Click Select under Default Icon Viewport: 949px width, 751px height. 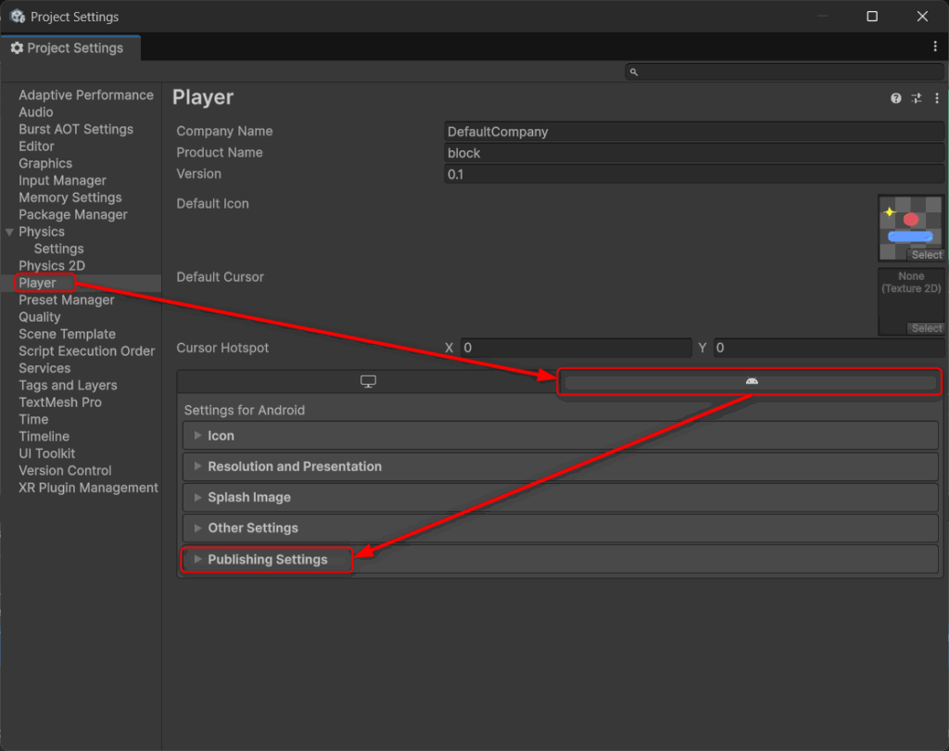pyautogui.click(x=927, y=255)
